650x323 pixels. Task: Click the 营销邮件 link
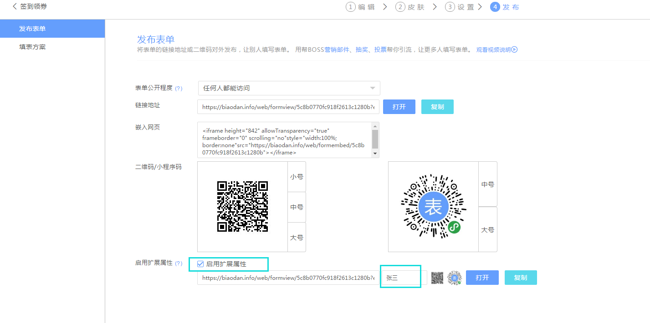click(337, 50)
